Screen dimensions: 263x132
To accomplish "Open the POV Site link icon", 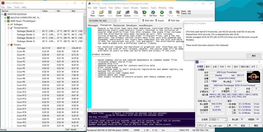I will pos(169,21).
